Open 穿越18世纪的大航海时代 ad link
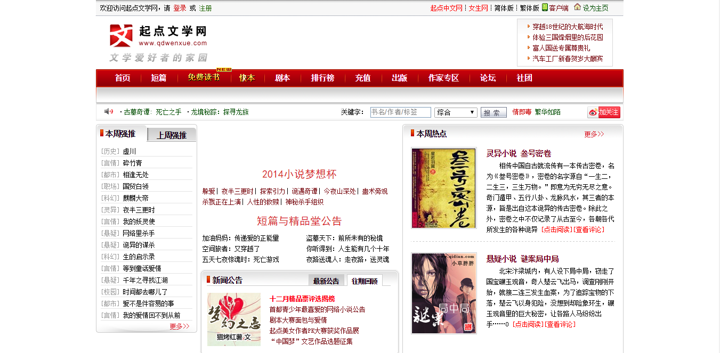Screen dimensions: 720x353 [x=568, y=27]
